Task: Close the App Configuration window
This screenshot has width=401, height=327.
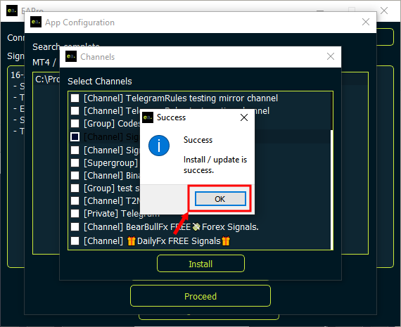Action: pyautogui.click(x=366, y=22)
